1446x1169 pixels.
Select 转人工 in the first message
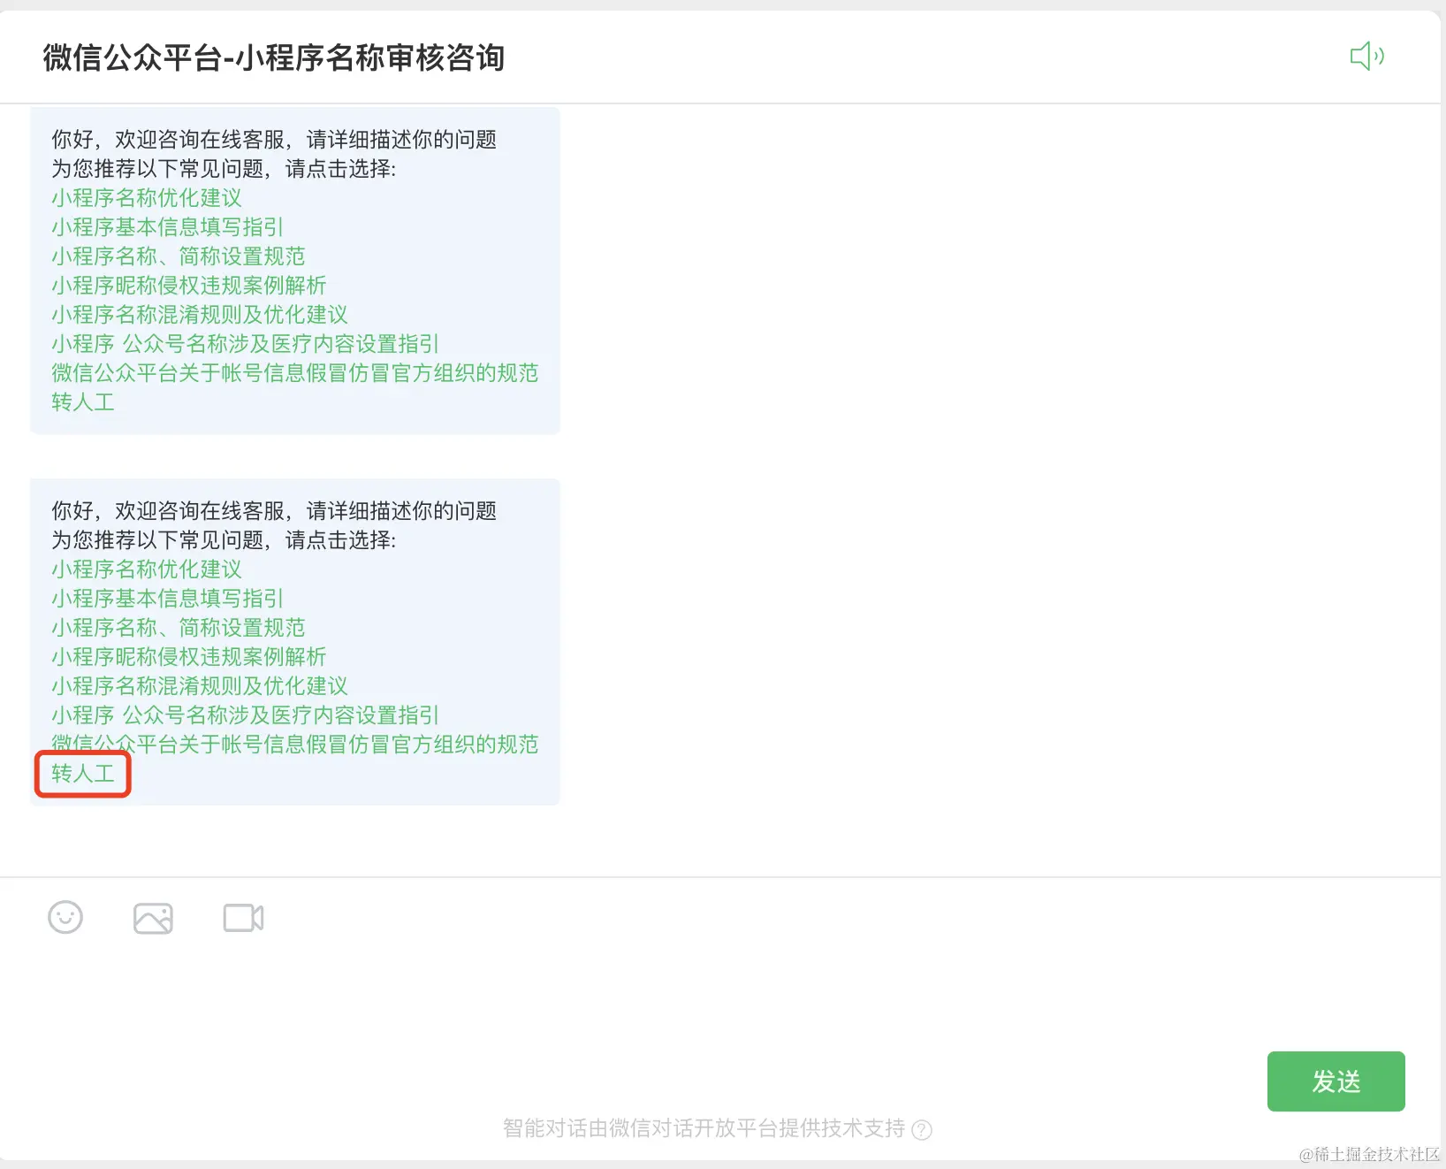83,402
